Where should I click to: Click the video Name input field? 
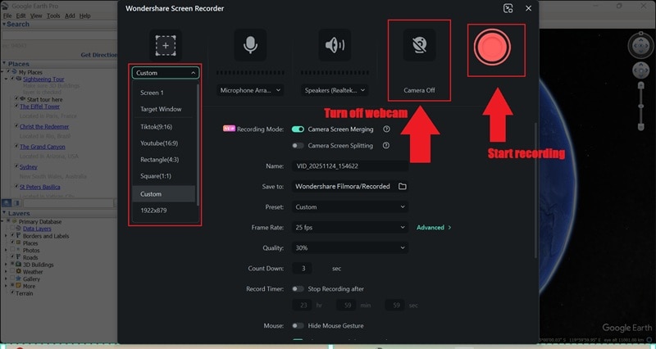pyautogui.click(x=350, y=166)
